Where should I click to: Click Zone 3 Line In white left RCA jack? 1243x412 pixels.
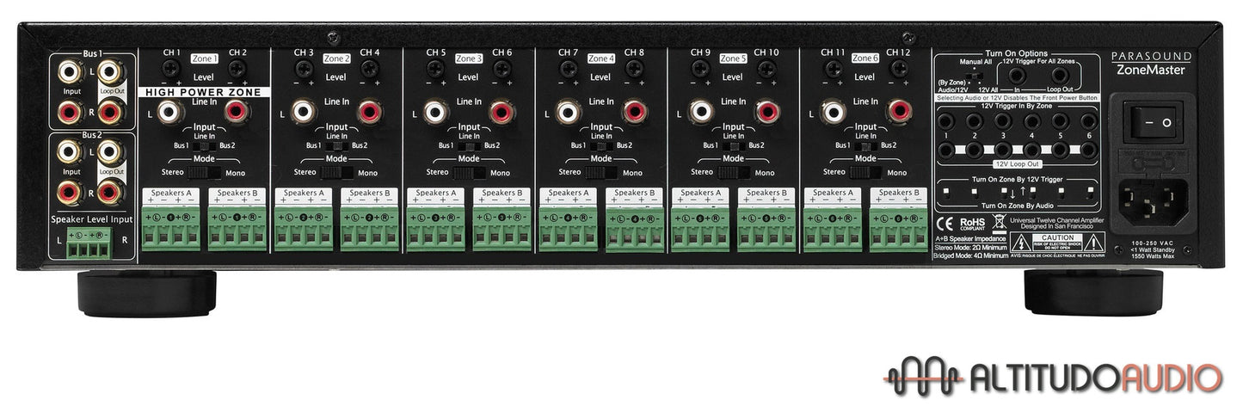(x=434, y=111)
